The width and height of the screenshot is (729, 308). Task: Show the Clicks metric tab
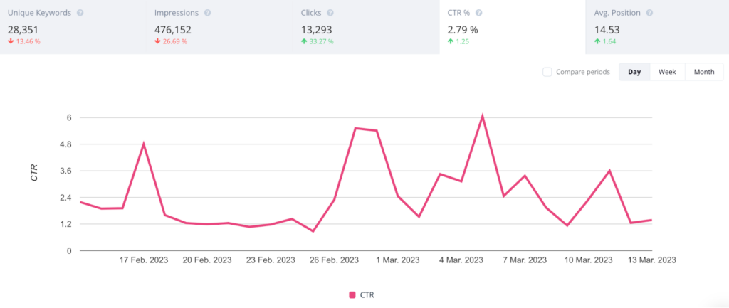pyautogui.click(x=366, y=27)
